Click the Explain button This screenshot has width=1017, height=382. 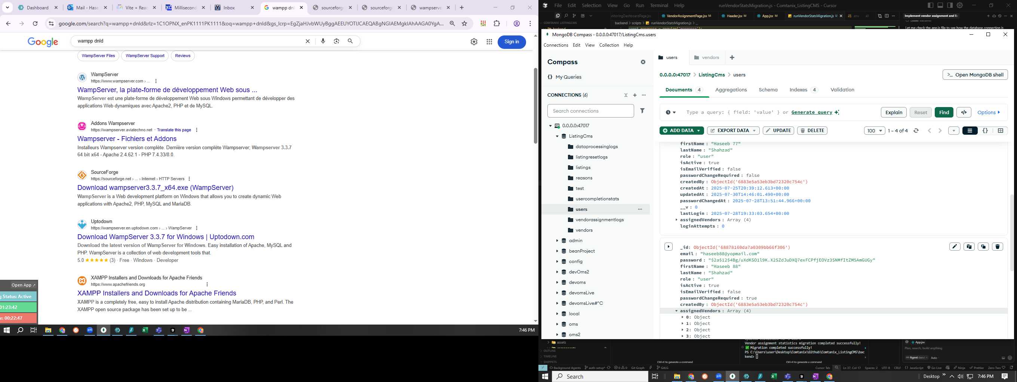[x=894, y=112]
